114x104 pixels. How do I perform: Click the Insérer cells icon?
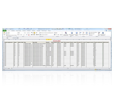(x=80, y=33)
